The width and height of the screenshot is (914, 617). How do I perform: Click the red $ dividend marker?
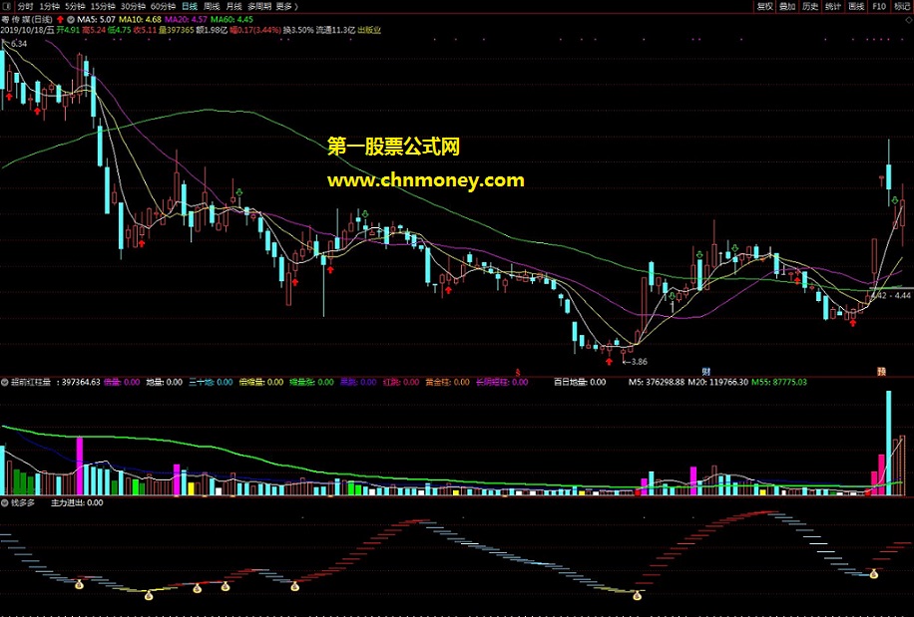518,372
